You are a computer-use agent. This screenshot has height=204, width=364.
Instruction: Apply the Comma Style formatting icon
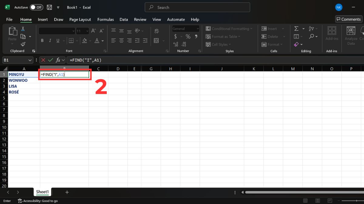(196, 36)
